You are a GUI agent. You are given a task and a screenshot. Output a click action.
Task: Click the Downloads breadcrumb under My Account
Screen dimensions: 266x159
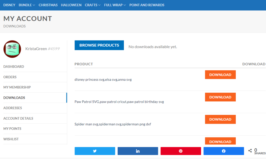click(15, 26)
